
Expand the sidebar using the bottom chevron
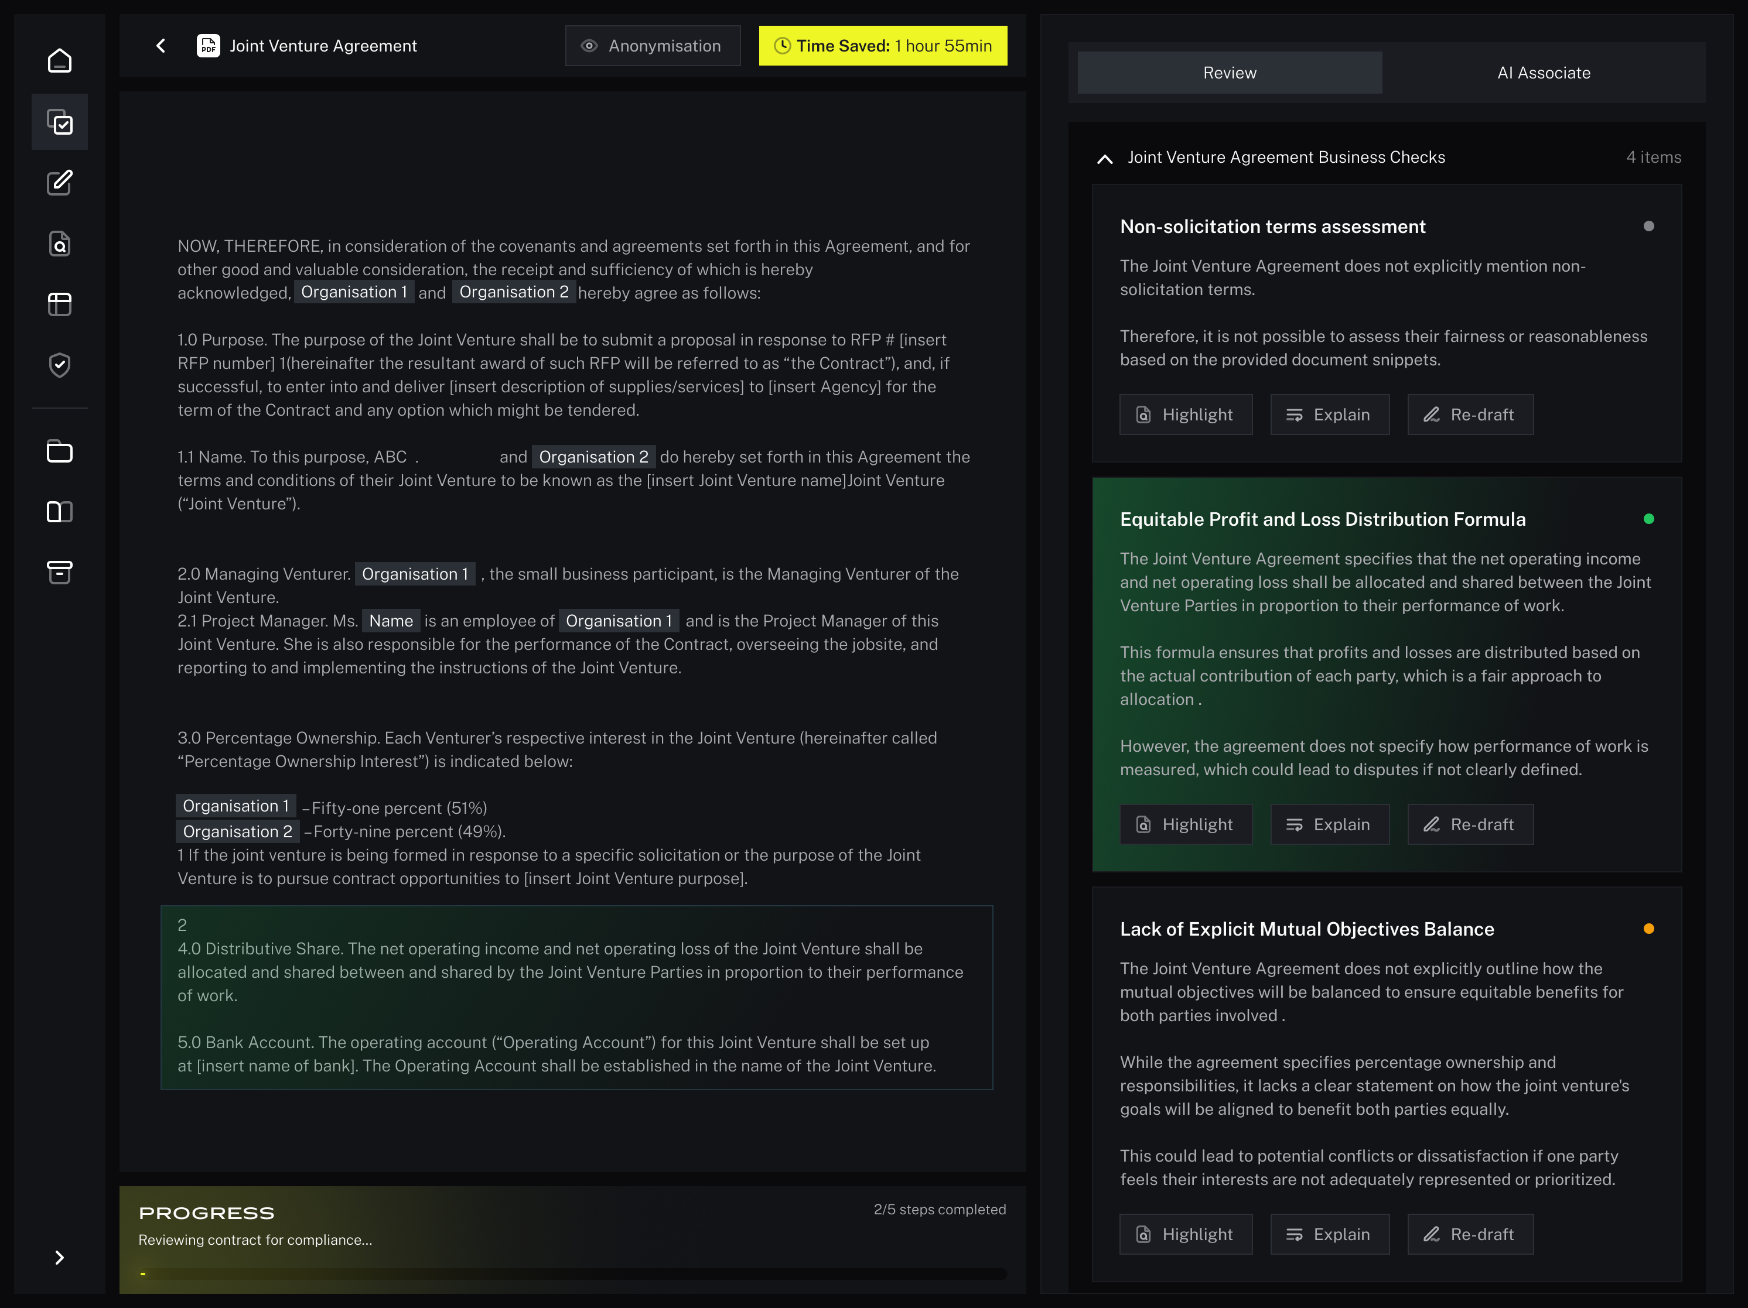coord(59,1258)
